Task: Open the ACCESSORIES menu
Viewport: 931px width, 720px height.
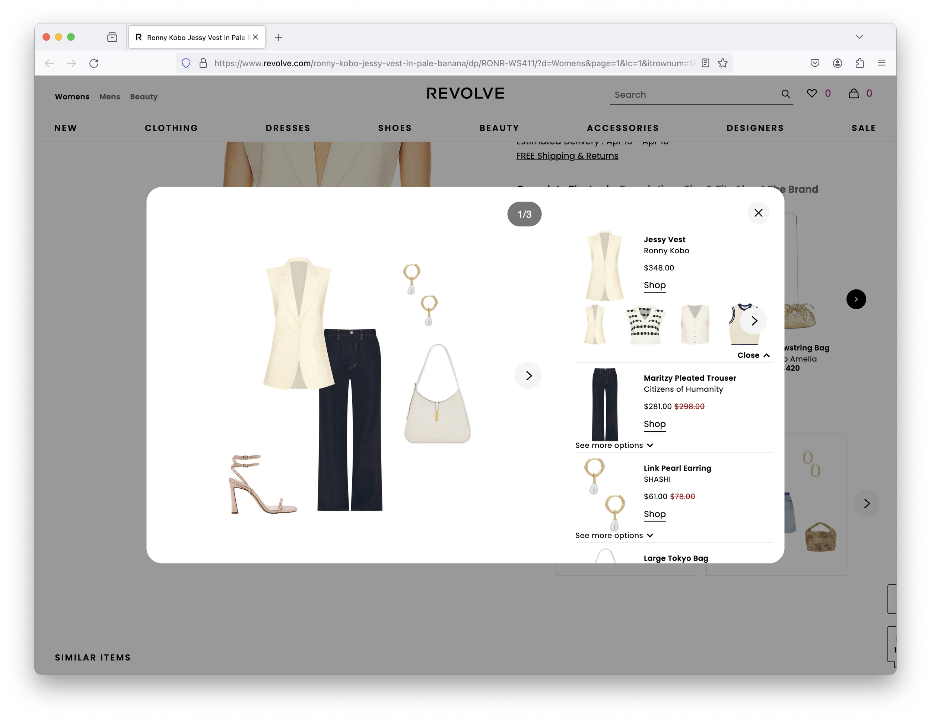Action: [623, 128]
